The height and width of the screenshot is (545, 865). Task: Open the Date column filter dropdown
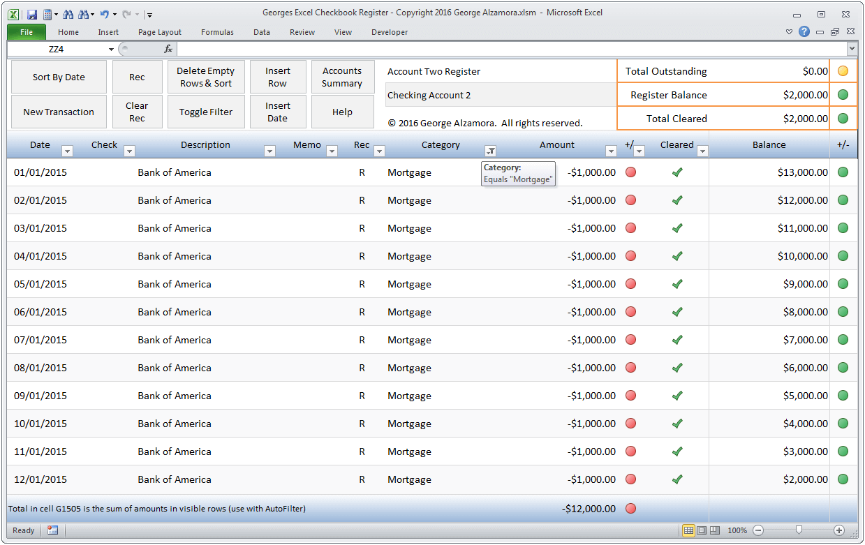67,151
